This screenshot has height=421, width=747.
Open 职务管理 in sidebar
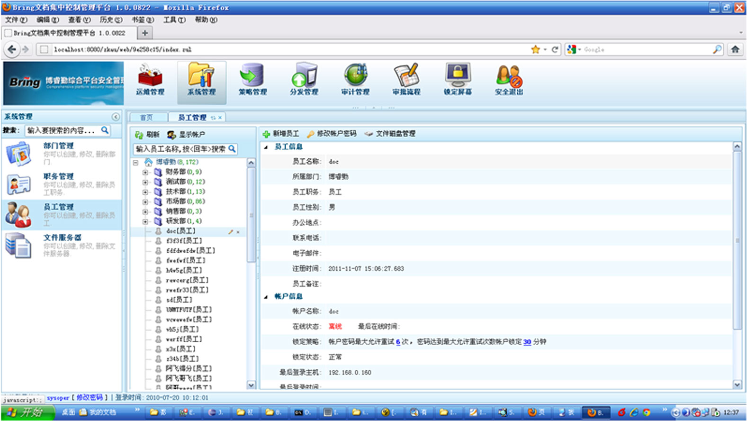[x=61, y=184]
